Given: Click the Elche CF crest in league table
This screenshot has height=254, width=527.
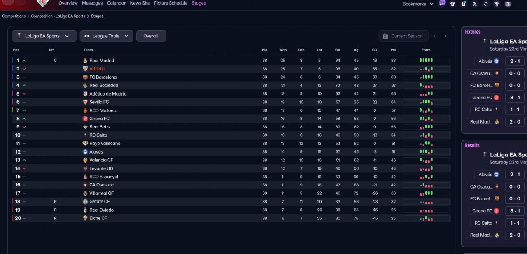Looking at the screenshot, I should point(85,218).
